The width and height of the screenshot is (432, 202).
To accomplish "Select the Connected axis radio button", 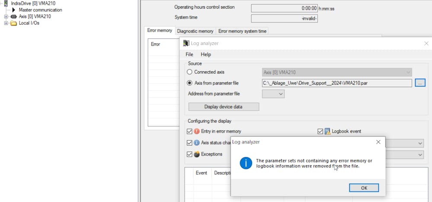I will [x=189, y=72].
